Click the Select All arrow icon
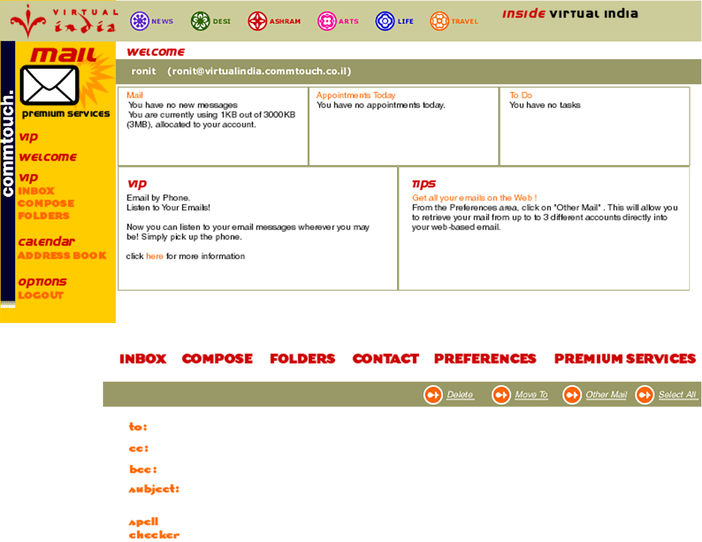 (645, 395)
